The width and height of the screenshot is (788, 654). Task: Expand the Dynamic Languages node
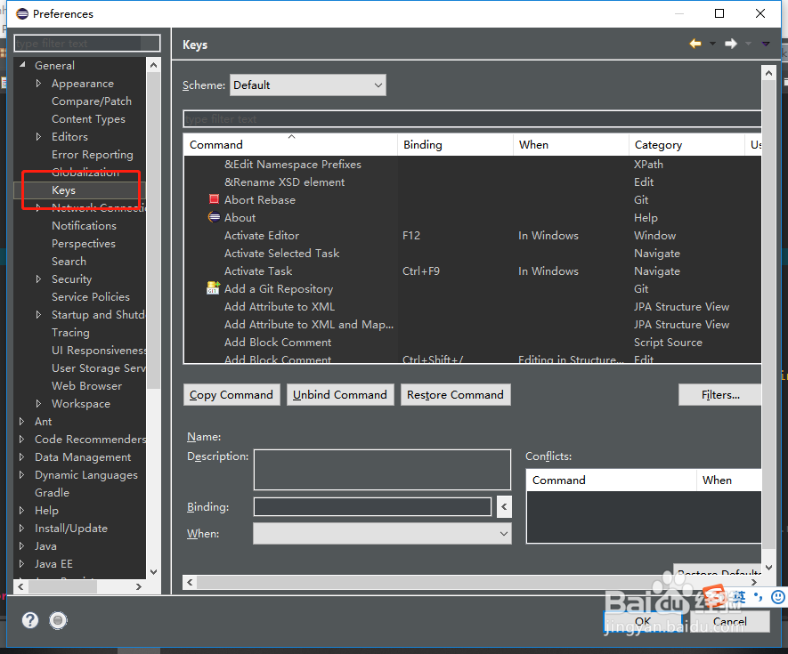coord(21,474)
